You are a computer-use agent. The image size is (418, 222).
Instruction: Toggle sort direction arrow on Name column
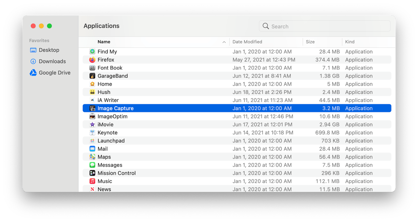click(x=224, y=42)
